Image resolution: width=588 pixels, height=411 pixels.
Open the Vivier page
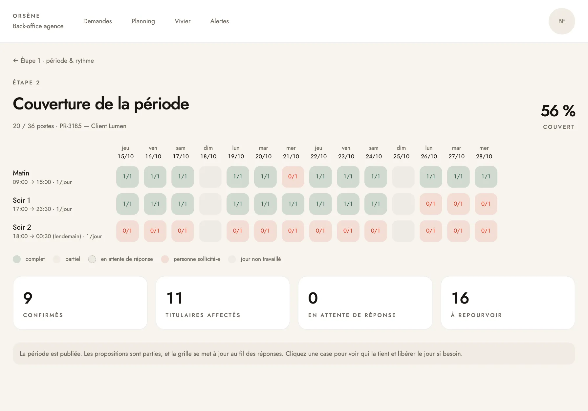pyautogui.click(x=183, y=21)
